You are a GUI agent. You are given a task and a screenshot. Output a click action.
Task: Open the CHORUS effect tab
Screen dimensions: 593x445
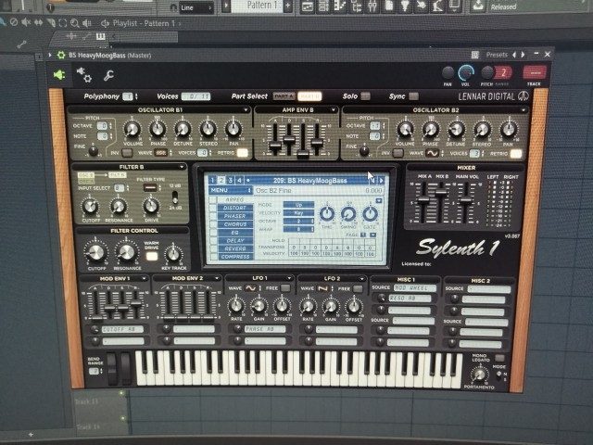click(234, 224)
